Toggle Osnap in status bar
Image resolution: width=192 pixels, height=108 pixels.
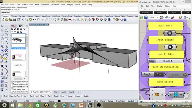(110, 101)
